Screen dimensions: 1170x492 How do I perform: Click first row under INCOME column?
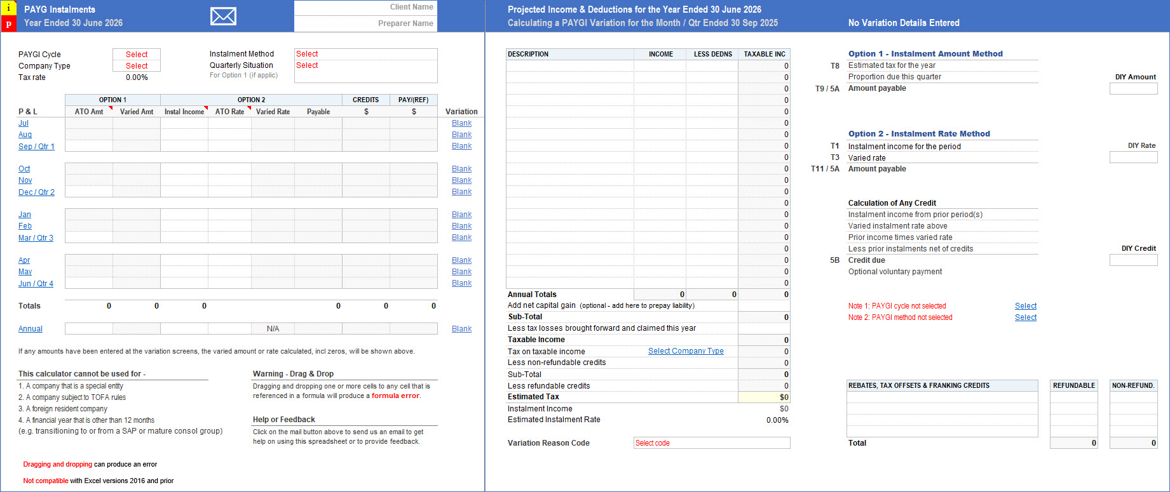click(660, 66)
